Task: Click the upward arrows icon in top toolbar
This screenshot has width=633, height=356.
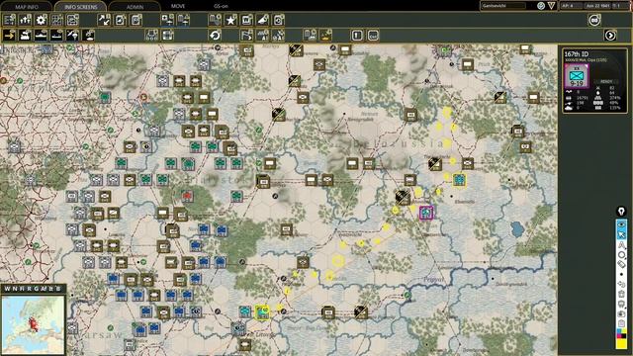Action: pyautogui.click(x=25, y=20)
